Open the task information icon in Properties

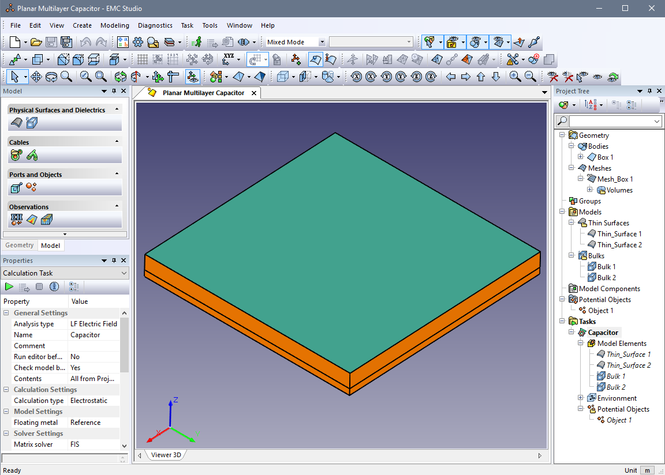[54, 286]
